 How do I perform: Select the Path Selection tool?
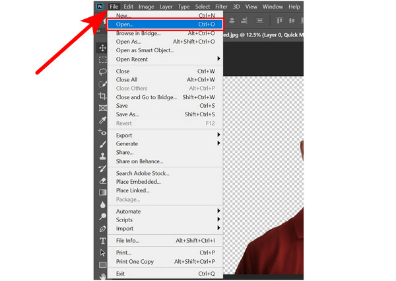pyautogui.click(x=102, y=253)
